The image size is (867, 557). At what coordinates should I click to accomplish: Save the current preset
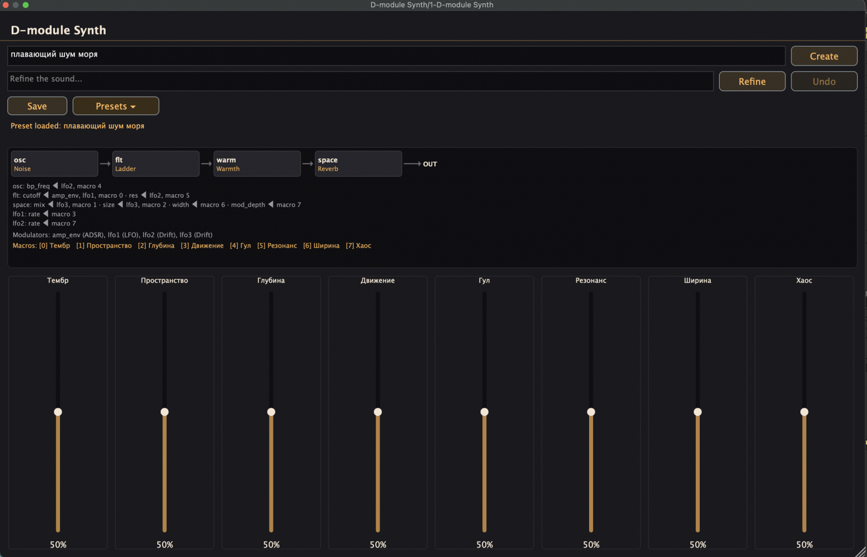coord(37,106)
